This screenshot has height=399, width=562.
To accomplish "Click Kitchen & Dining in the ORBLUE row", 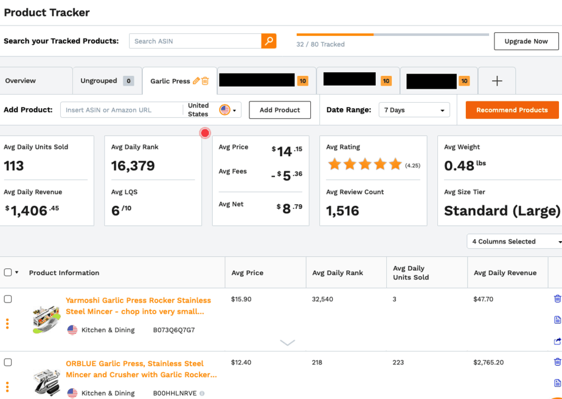I will coord(108,394).
